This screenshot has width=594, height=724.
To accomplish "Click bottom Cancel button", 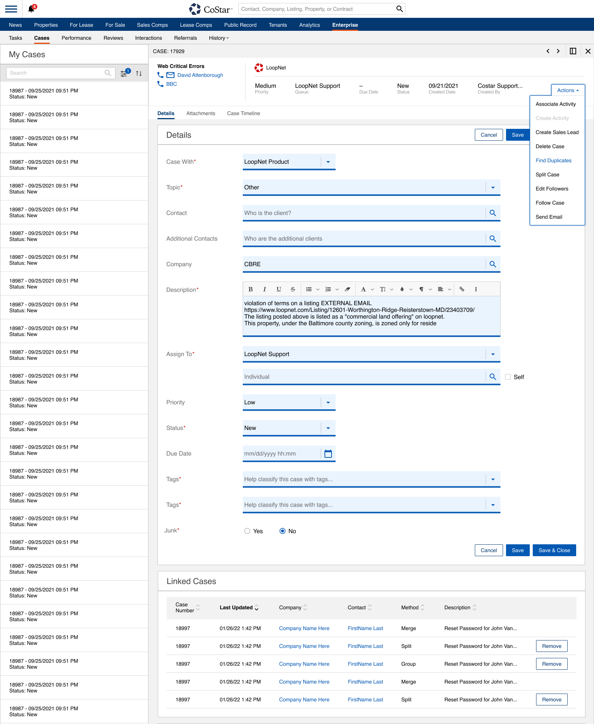I will coord(489,550).
